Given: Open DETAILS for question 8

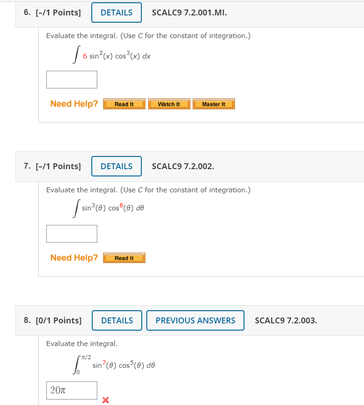Looking at the screenshot, I should [x=117, y=320].
